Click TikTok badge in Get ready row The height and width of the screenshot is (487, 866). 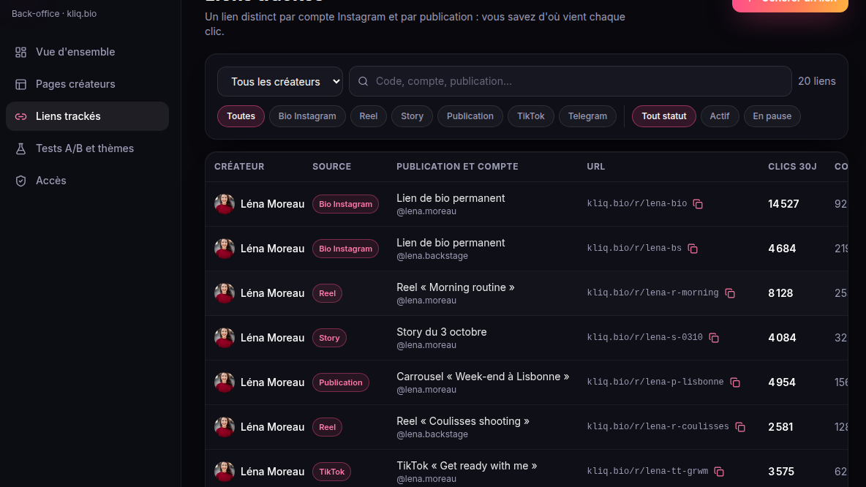[x=331, y=472]
